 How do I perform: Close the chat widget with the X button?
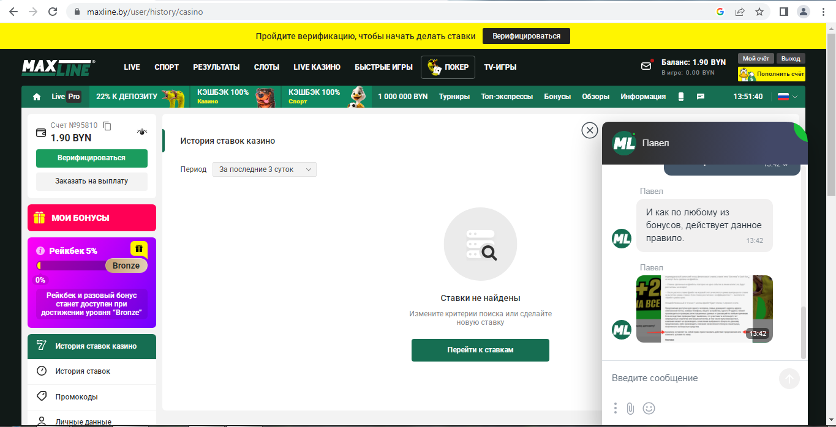589,130
